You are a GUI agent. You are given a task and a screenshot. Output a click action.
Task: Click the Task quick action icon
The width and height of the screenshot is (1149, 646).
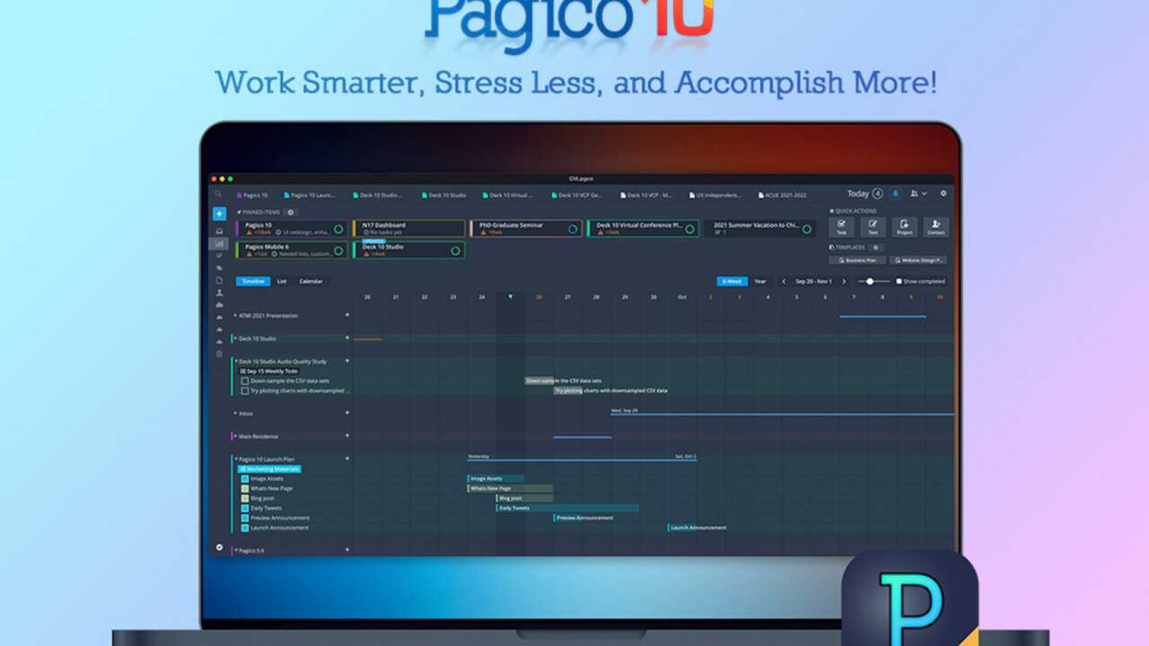pyautogui.click(x=842, y=227)
